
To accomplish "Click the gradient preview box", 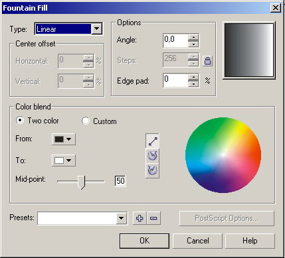I will [x=249, y=50].
